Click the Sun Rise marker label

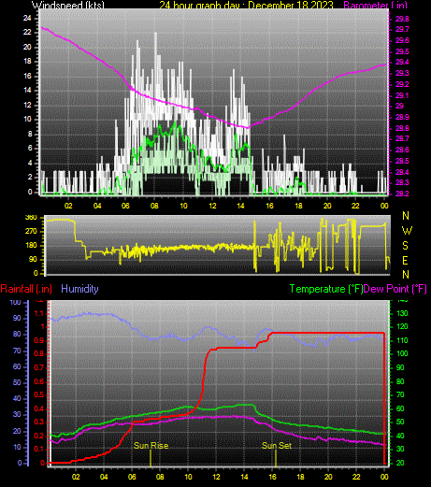tap(151, 446)
